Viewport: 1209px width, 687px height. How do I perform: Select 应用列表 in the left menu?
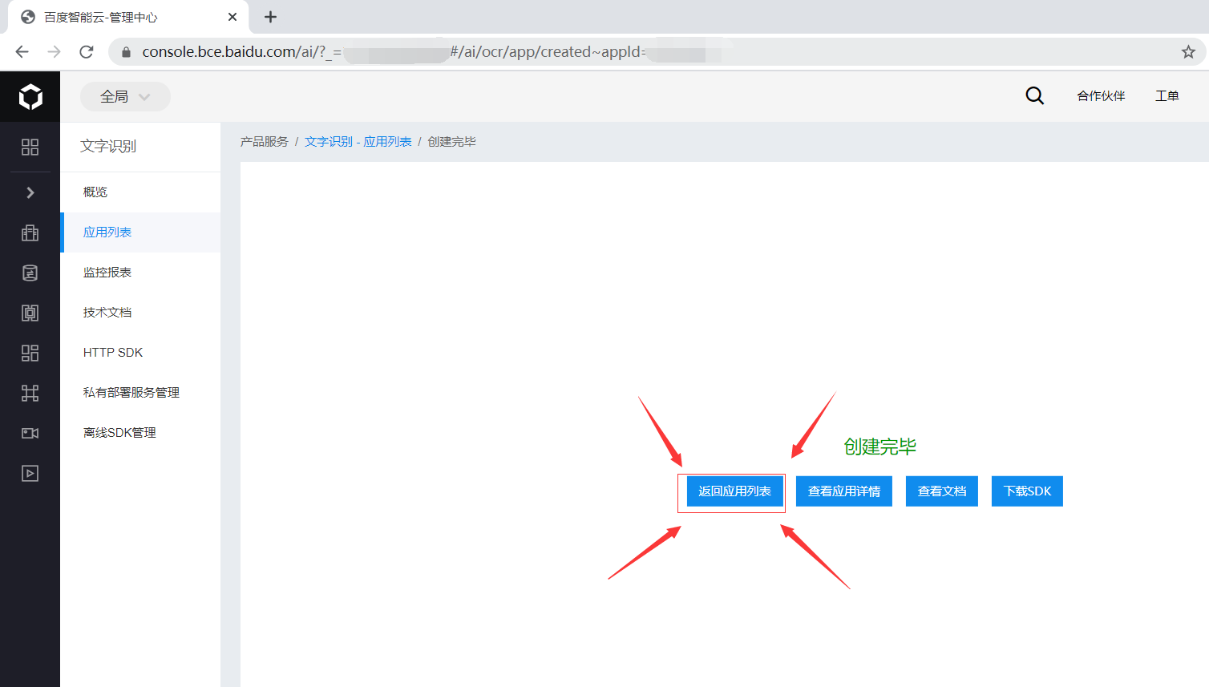tap(140, 232)
